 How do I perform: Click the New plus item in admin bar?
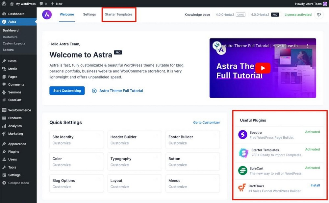tap(57, 4)
